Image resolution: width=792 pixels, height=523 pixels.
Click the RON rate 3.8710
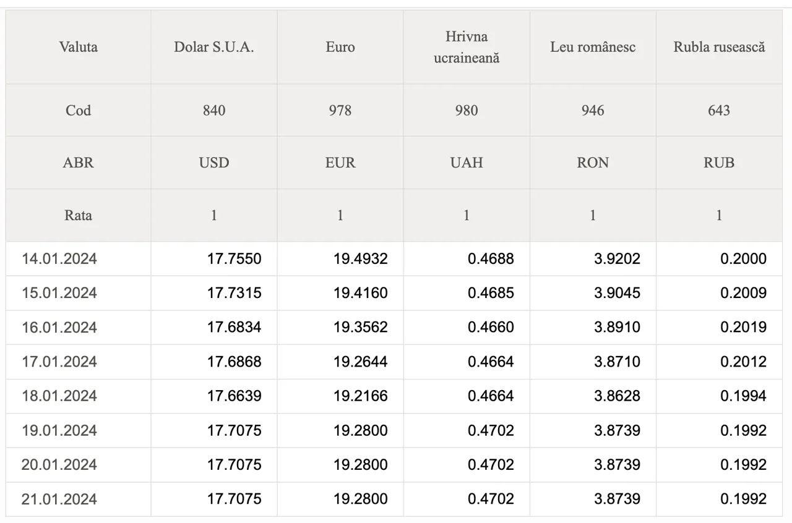tap(617, 362)
